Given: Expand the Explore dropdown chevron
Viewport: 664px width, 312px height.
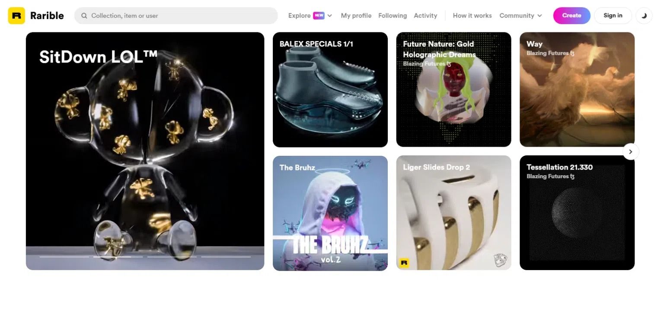Looking at the screenshot, I should 330,16.
